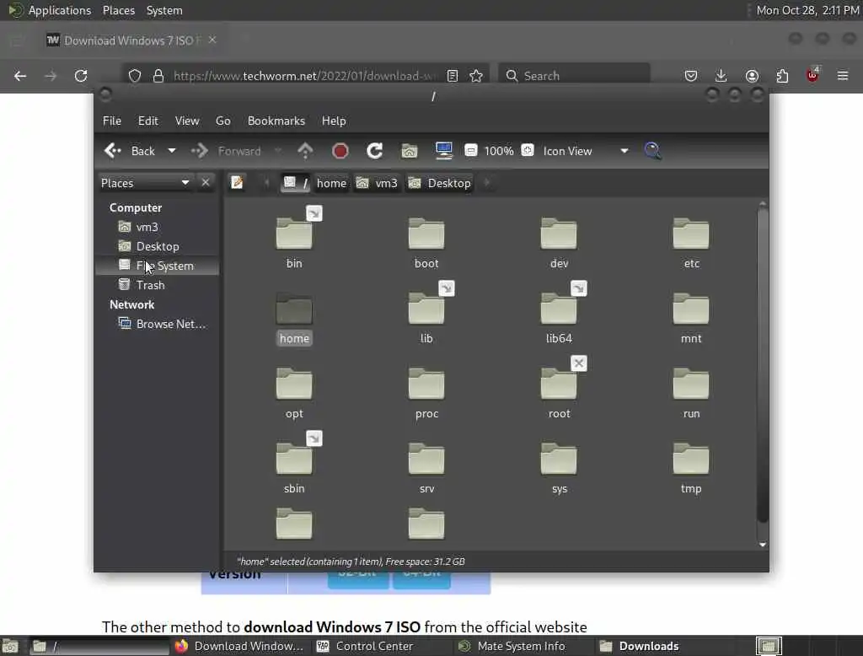The height and width of the screenshot is (656, 863).
Task: Click the magnifier search icon in the toolbar
Action: [653, 151]
